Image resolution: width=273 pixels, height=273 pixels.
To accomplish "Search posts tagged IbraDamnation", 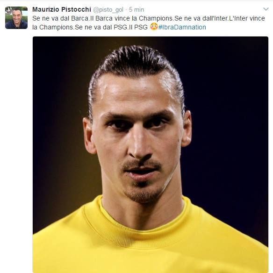I will coord(182,27).
